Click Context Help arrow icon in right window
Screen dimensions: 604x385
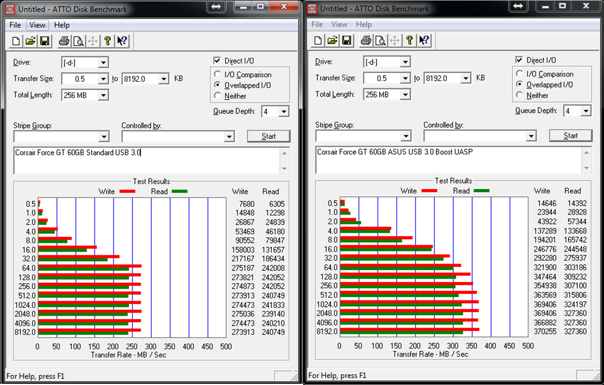(x=424, y=40)
